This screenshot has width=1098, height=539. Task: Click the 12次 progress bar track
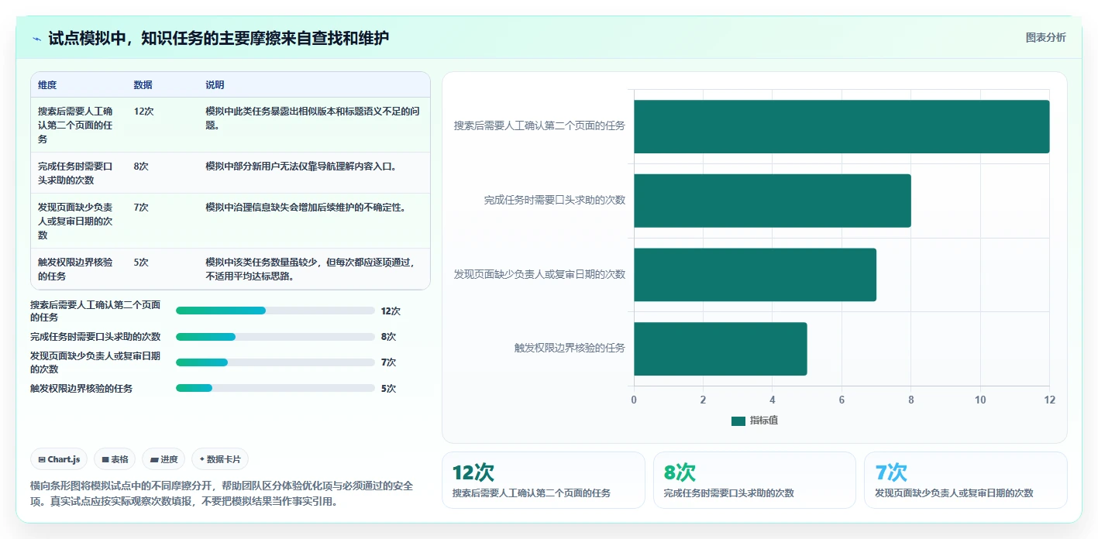click(275, 311)
